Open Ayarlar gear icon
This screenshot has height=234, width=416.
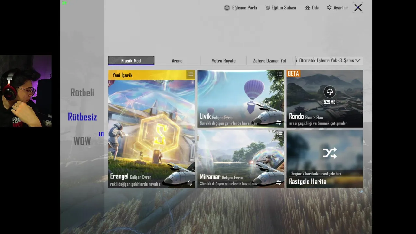[x=329, y=7]
